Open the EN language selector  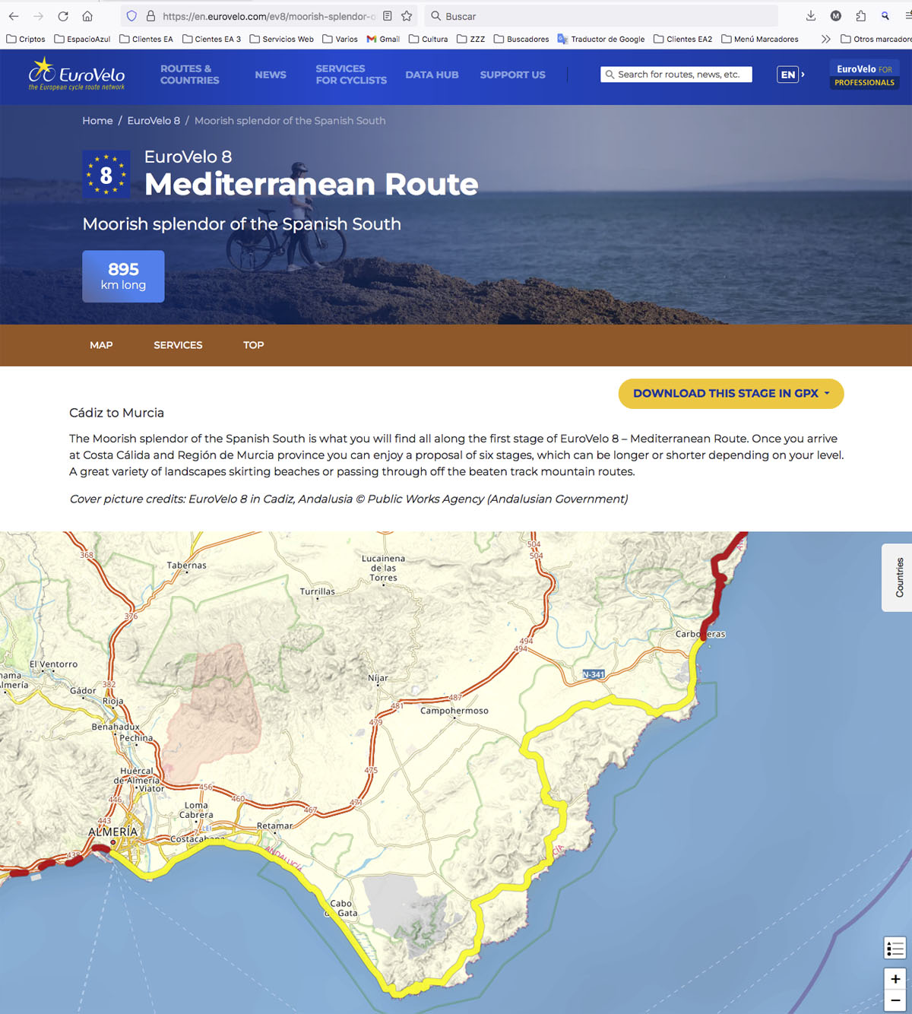click(x=790, y=74)
